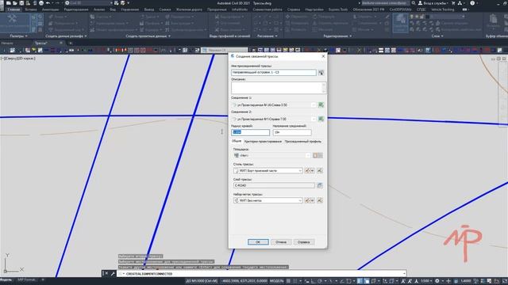Screen dimensions: 508x285
Task: Click the connection overlap length field
Action: [x=292, y=132]
